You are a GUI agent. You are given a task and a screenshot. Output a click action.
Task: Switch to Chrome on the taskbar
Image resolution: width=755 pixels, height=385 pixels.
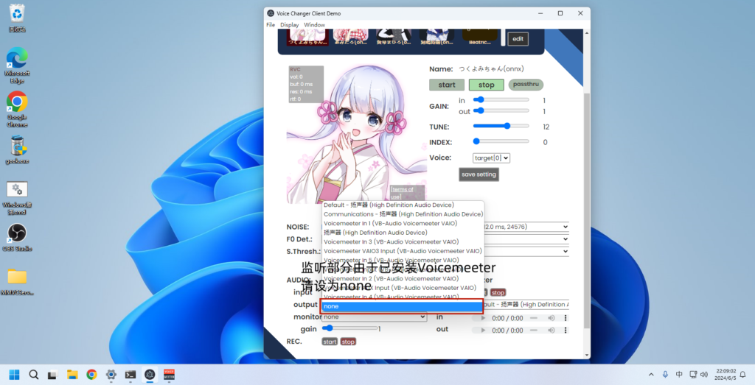click(91, 375)
